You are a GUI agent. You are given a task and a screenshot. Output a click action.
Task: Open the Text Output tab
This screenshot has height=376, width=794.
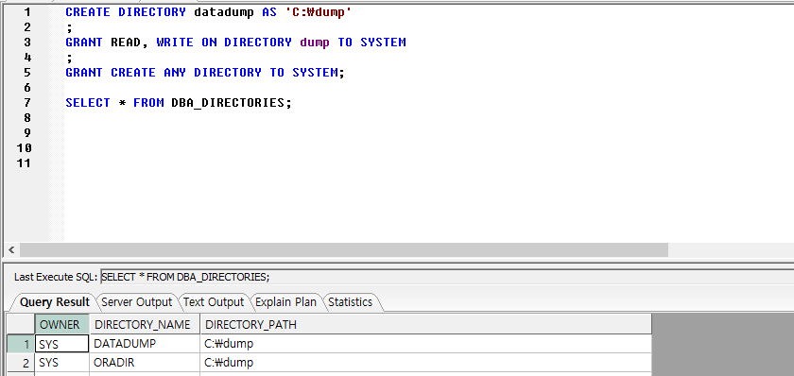[214, 302]
